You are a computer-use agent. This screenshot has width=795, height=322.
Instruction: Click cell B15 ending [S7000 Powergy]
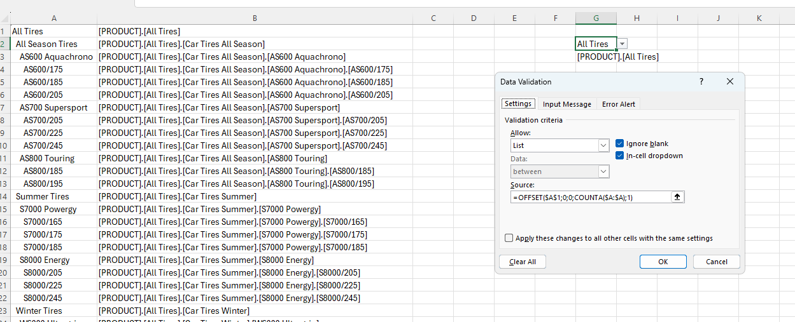click(255, 209)
